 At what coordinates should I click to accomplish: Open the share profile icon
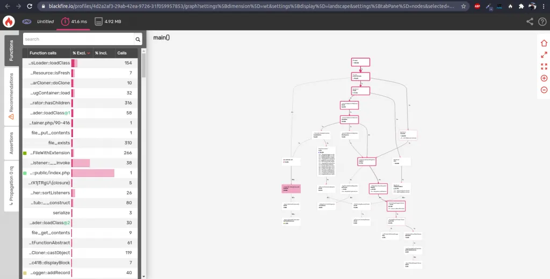[530, 22]
